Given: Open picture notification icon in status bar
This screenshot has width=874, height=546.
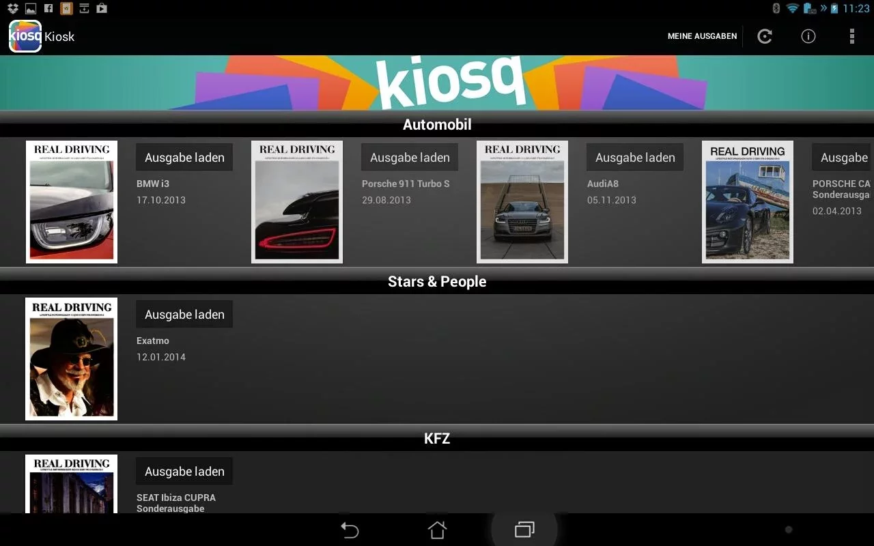Looking at the screenshot, I should [x=31, y=8].
